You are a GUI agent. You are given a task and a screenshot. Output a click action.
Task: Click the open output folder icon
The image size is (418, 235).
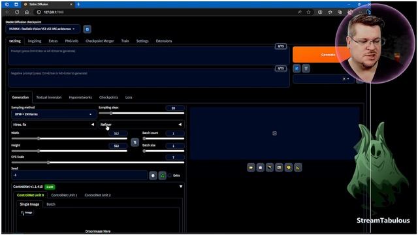point(251,168)
